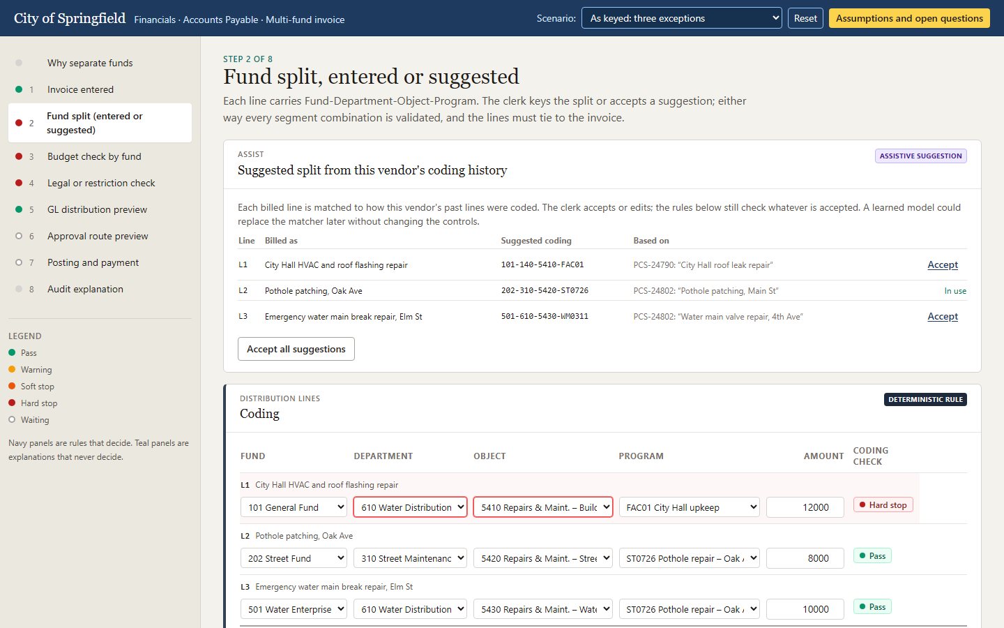This screenshot has width=1004, height=628.
Task: Accept suggestion for line L3
Action: (x=943, y=316)
